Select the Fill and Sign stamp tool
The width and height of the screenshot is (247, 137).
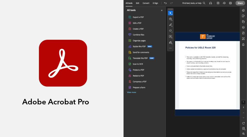pos(170,42)
